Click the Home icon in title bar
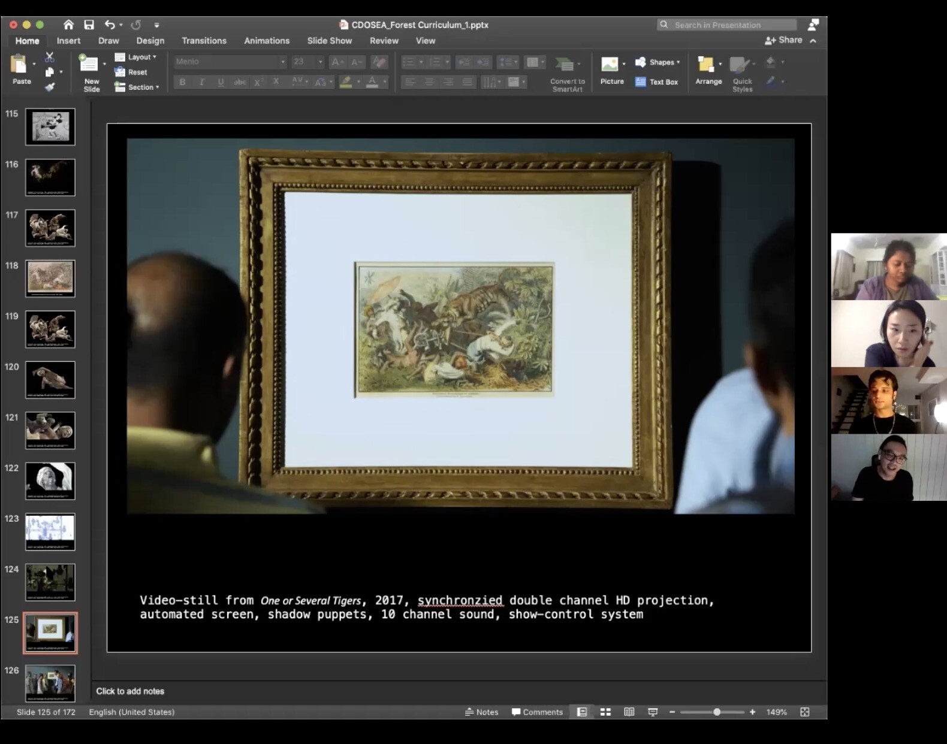The width and height of the screenshot is (947, 744). point(68,25)
